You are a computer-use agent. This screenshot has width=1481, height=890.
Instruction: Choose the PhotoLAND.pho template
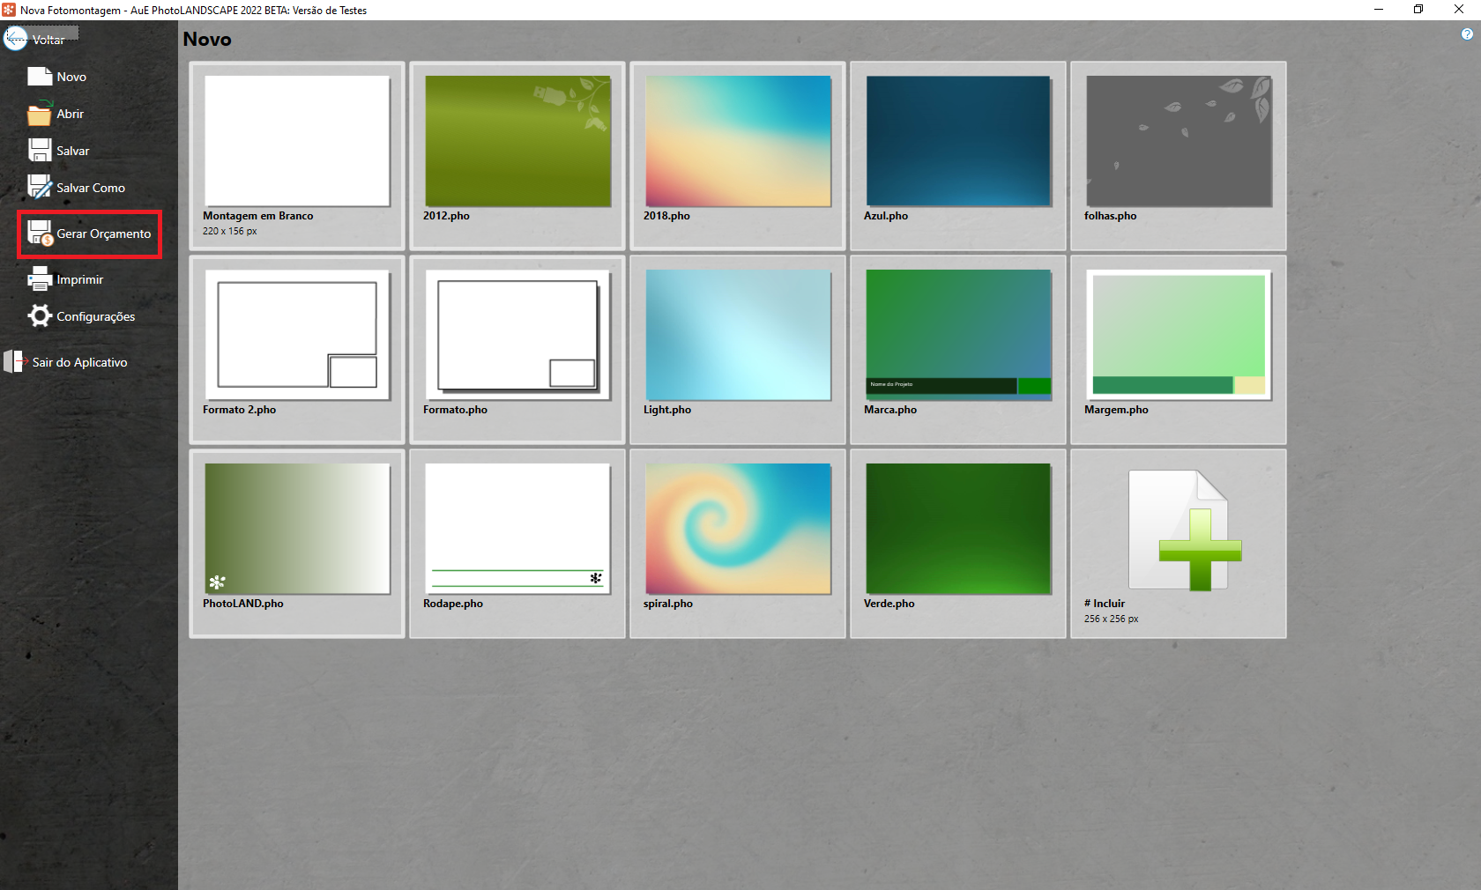pyautogui.click(x=297, y=530)
